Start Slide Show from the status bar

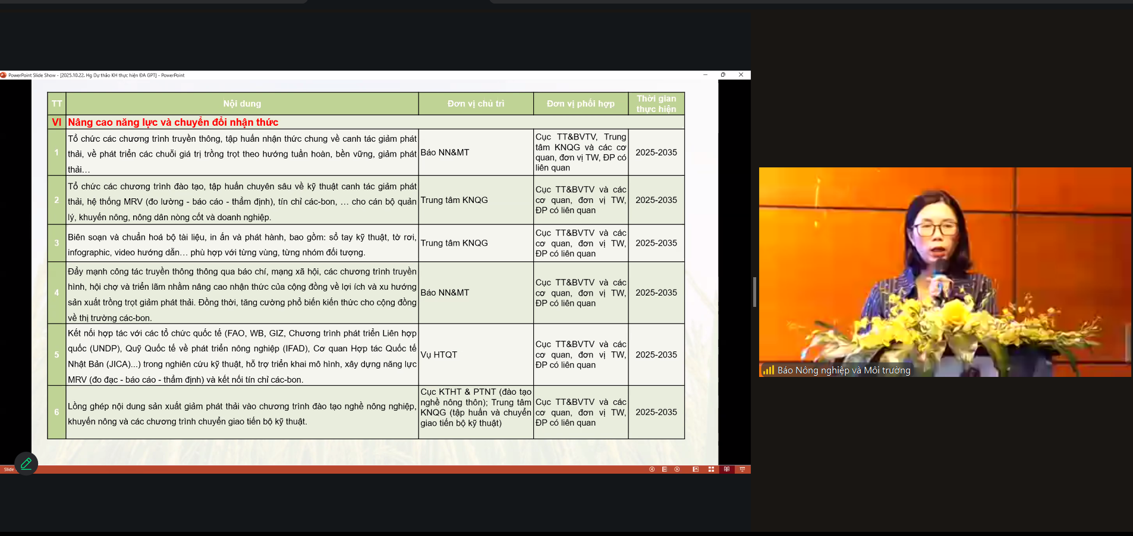click(742, 470)
